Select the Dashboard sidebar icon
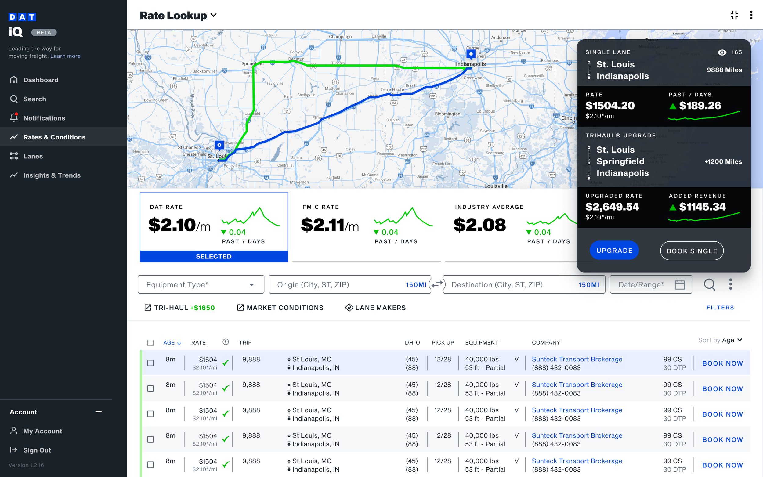Screen dimensions: 763x477 pyautogui.click(x=14, y=80)
